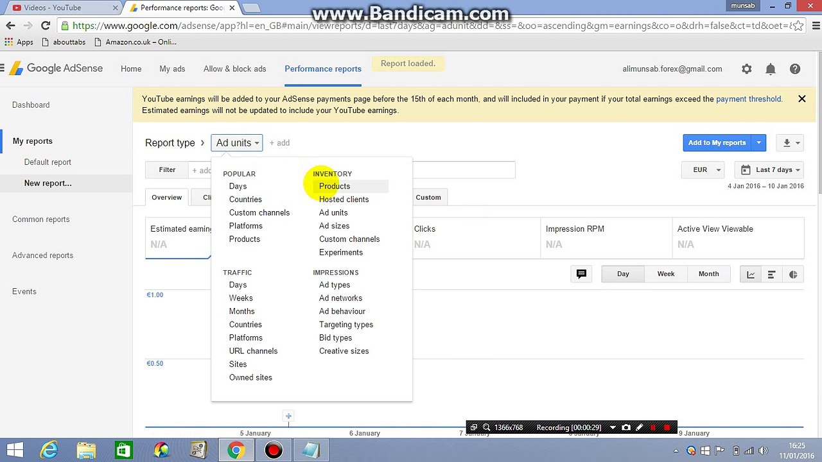Click Add to My reports button
822x462 pixels.
click(x=717, y=142)
